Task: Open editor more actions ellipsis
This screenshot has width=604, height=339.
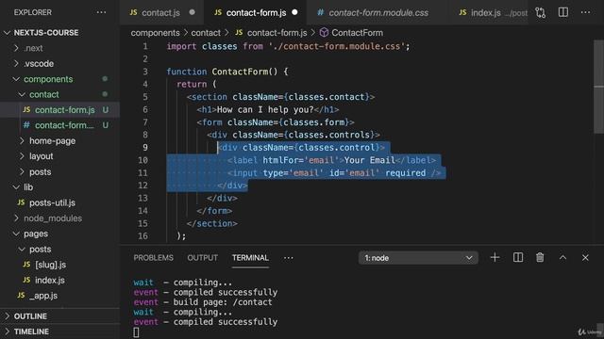Action: (x=585, y=12)
